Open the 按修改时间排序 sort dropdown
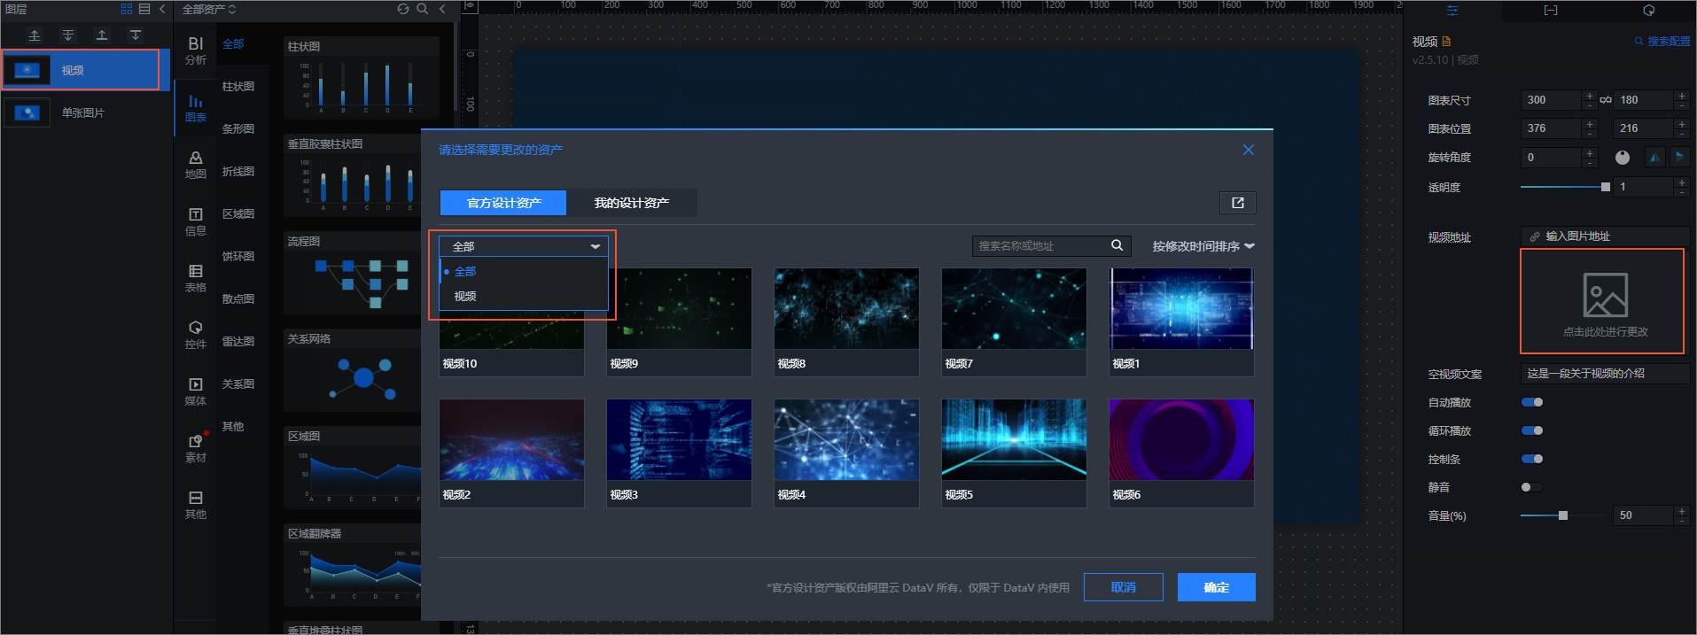The width and height of the screenshot is (1697, 635). pyautogui.click(x=1203, y=246)
